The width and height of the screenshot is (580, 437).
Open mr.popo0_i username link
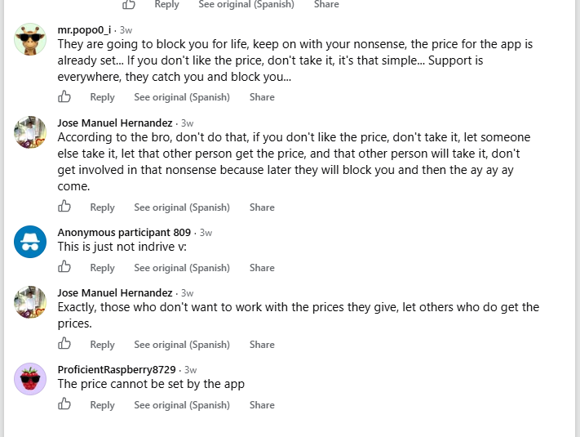(x=84, y=29)
